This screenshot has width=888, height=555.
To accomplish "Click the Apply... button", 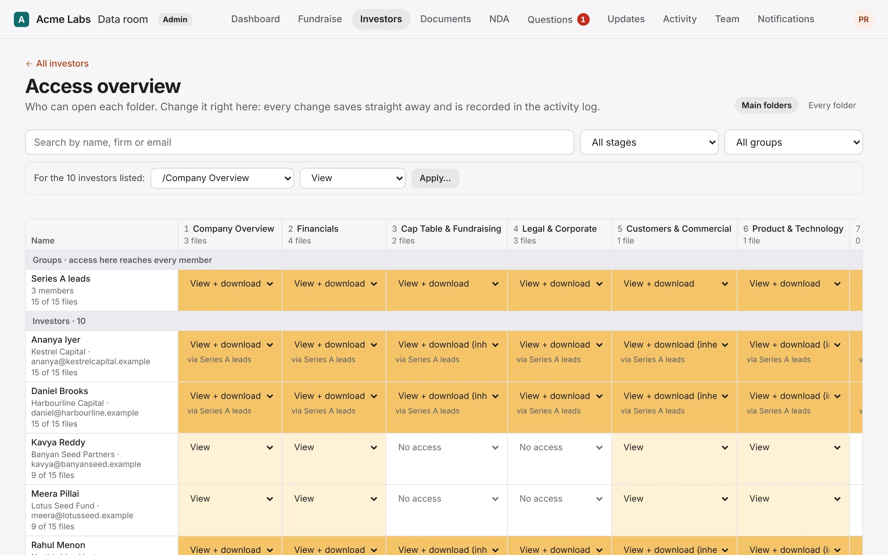I will 435,178.
